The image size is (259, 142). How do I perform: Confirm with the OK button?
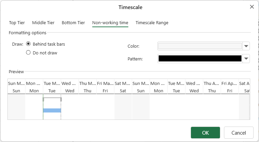[205, 133]
